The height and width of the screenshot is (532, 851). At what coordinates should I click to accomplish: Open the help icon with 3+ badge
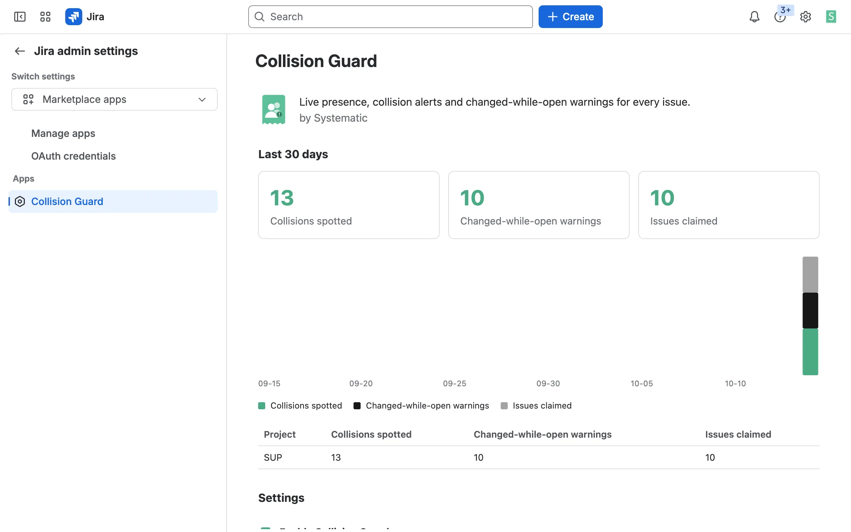(780, 17)
